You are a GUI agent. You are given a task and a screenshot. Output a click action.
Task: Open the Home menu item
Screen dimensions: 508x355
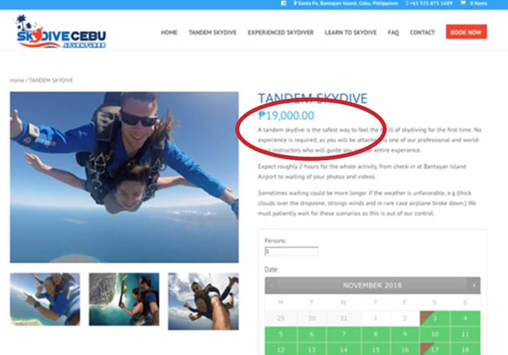point(169,32)
